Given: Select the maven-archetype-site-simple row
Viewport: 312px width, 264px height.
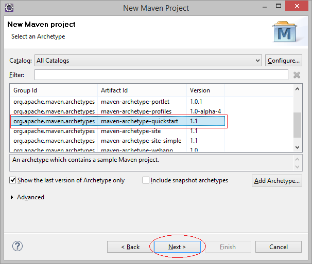Looking at the screenshot, I should [x=117, y=141].
